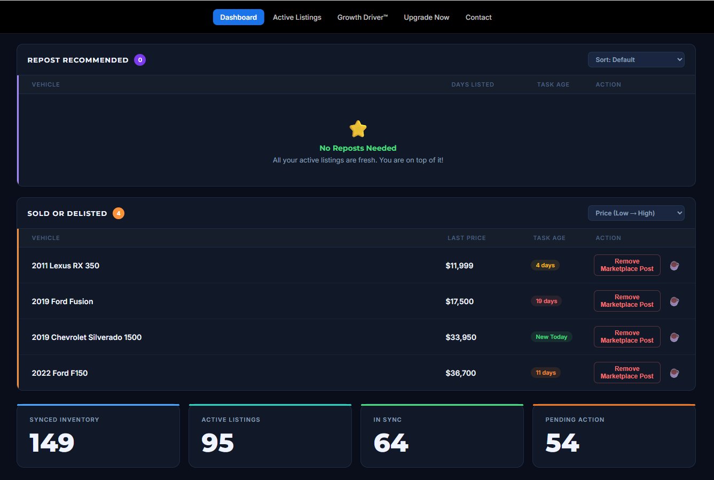
Task: Open the Contact page
Action: [x=478, y=17]
